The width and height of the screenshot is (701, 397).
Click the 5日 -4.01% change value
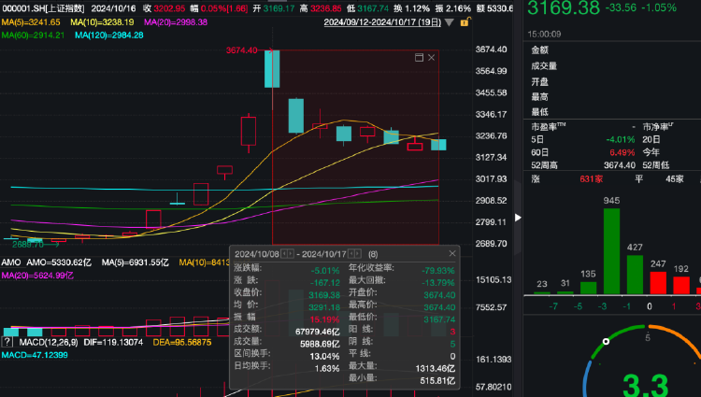click(620, 140)
